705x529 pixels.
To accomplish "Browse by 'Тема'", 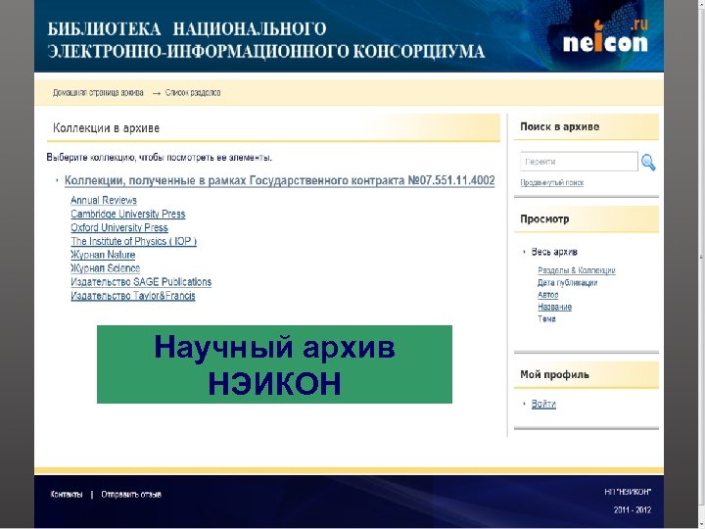I will (546, 319).
